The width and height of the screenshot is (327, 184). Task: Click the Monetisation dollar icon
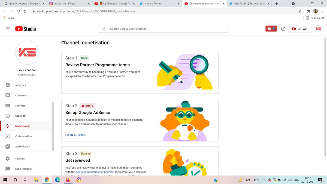[x=8, y=126]
